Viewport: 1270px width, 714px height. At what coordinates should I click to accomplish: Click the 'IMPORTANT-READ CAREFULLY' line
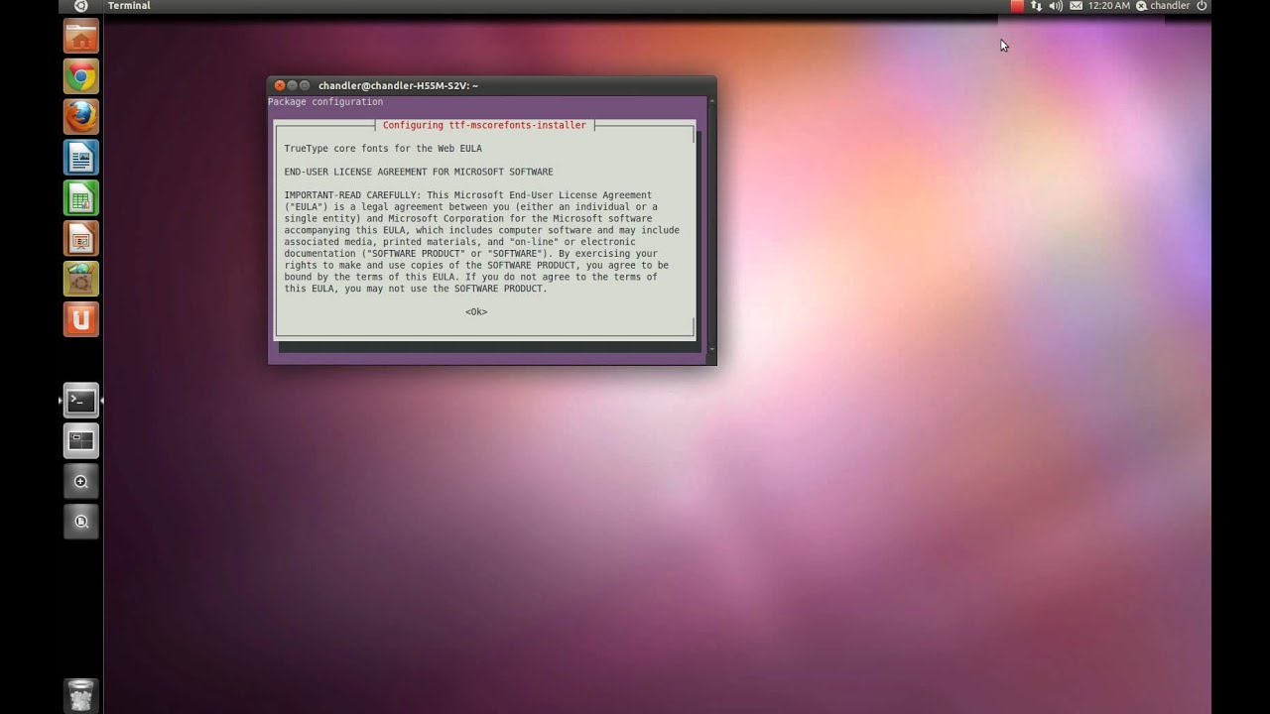(468, 195)
